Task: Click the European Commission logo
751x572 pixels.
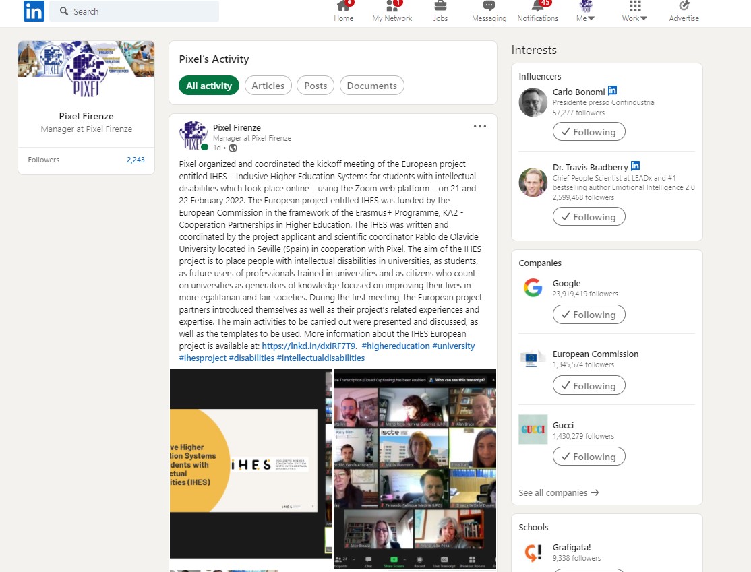Action: 533,358
